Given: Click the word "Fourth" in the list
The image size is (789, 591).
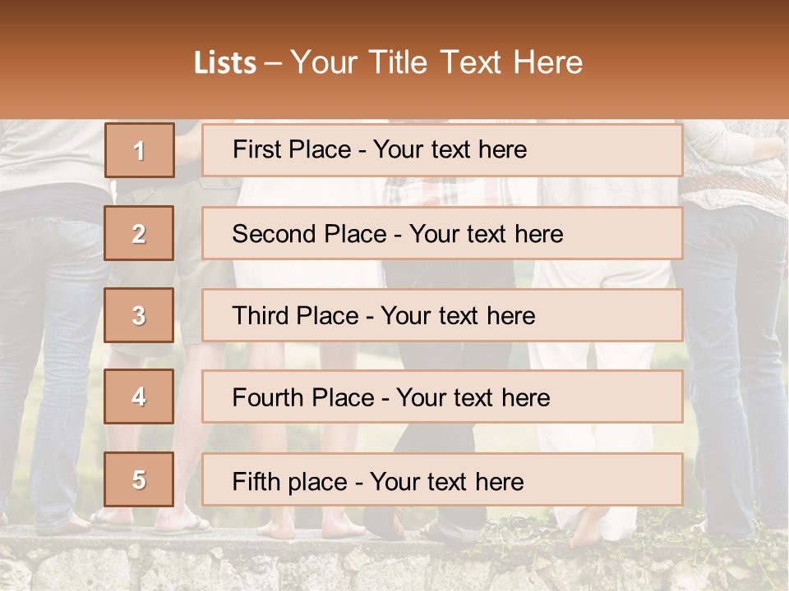Looking at the screenshot, I should 269,398.
